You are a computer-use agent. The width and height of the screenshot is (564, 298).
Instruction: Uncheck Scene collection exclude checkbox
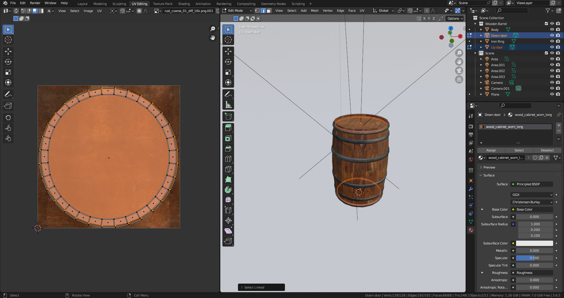[x=546, y=53]
